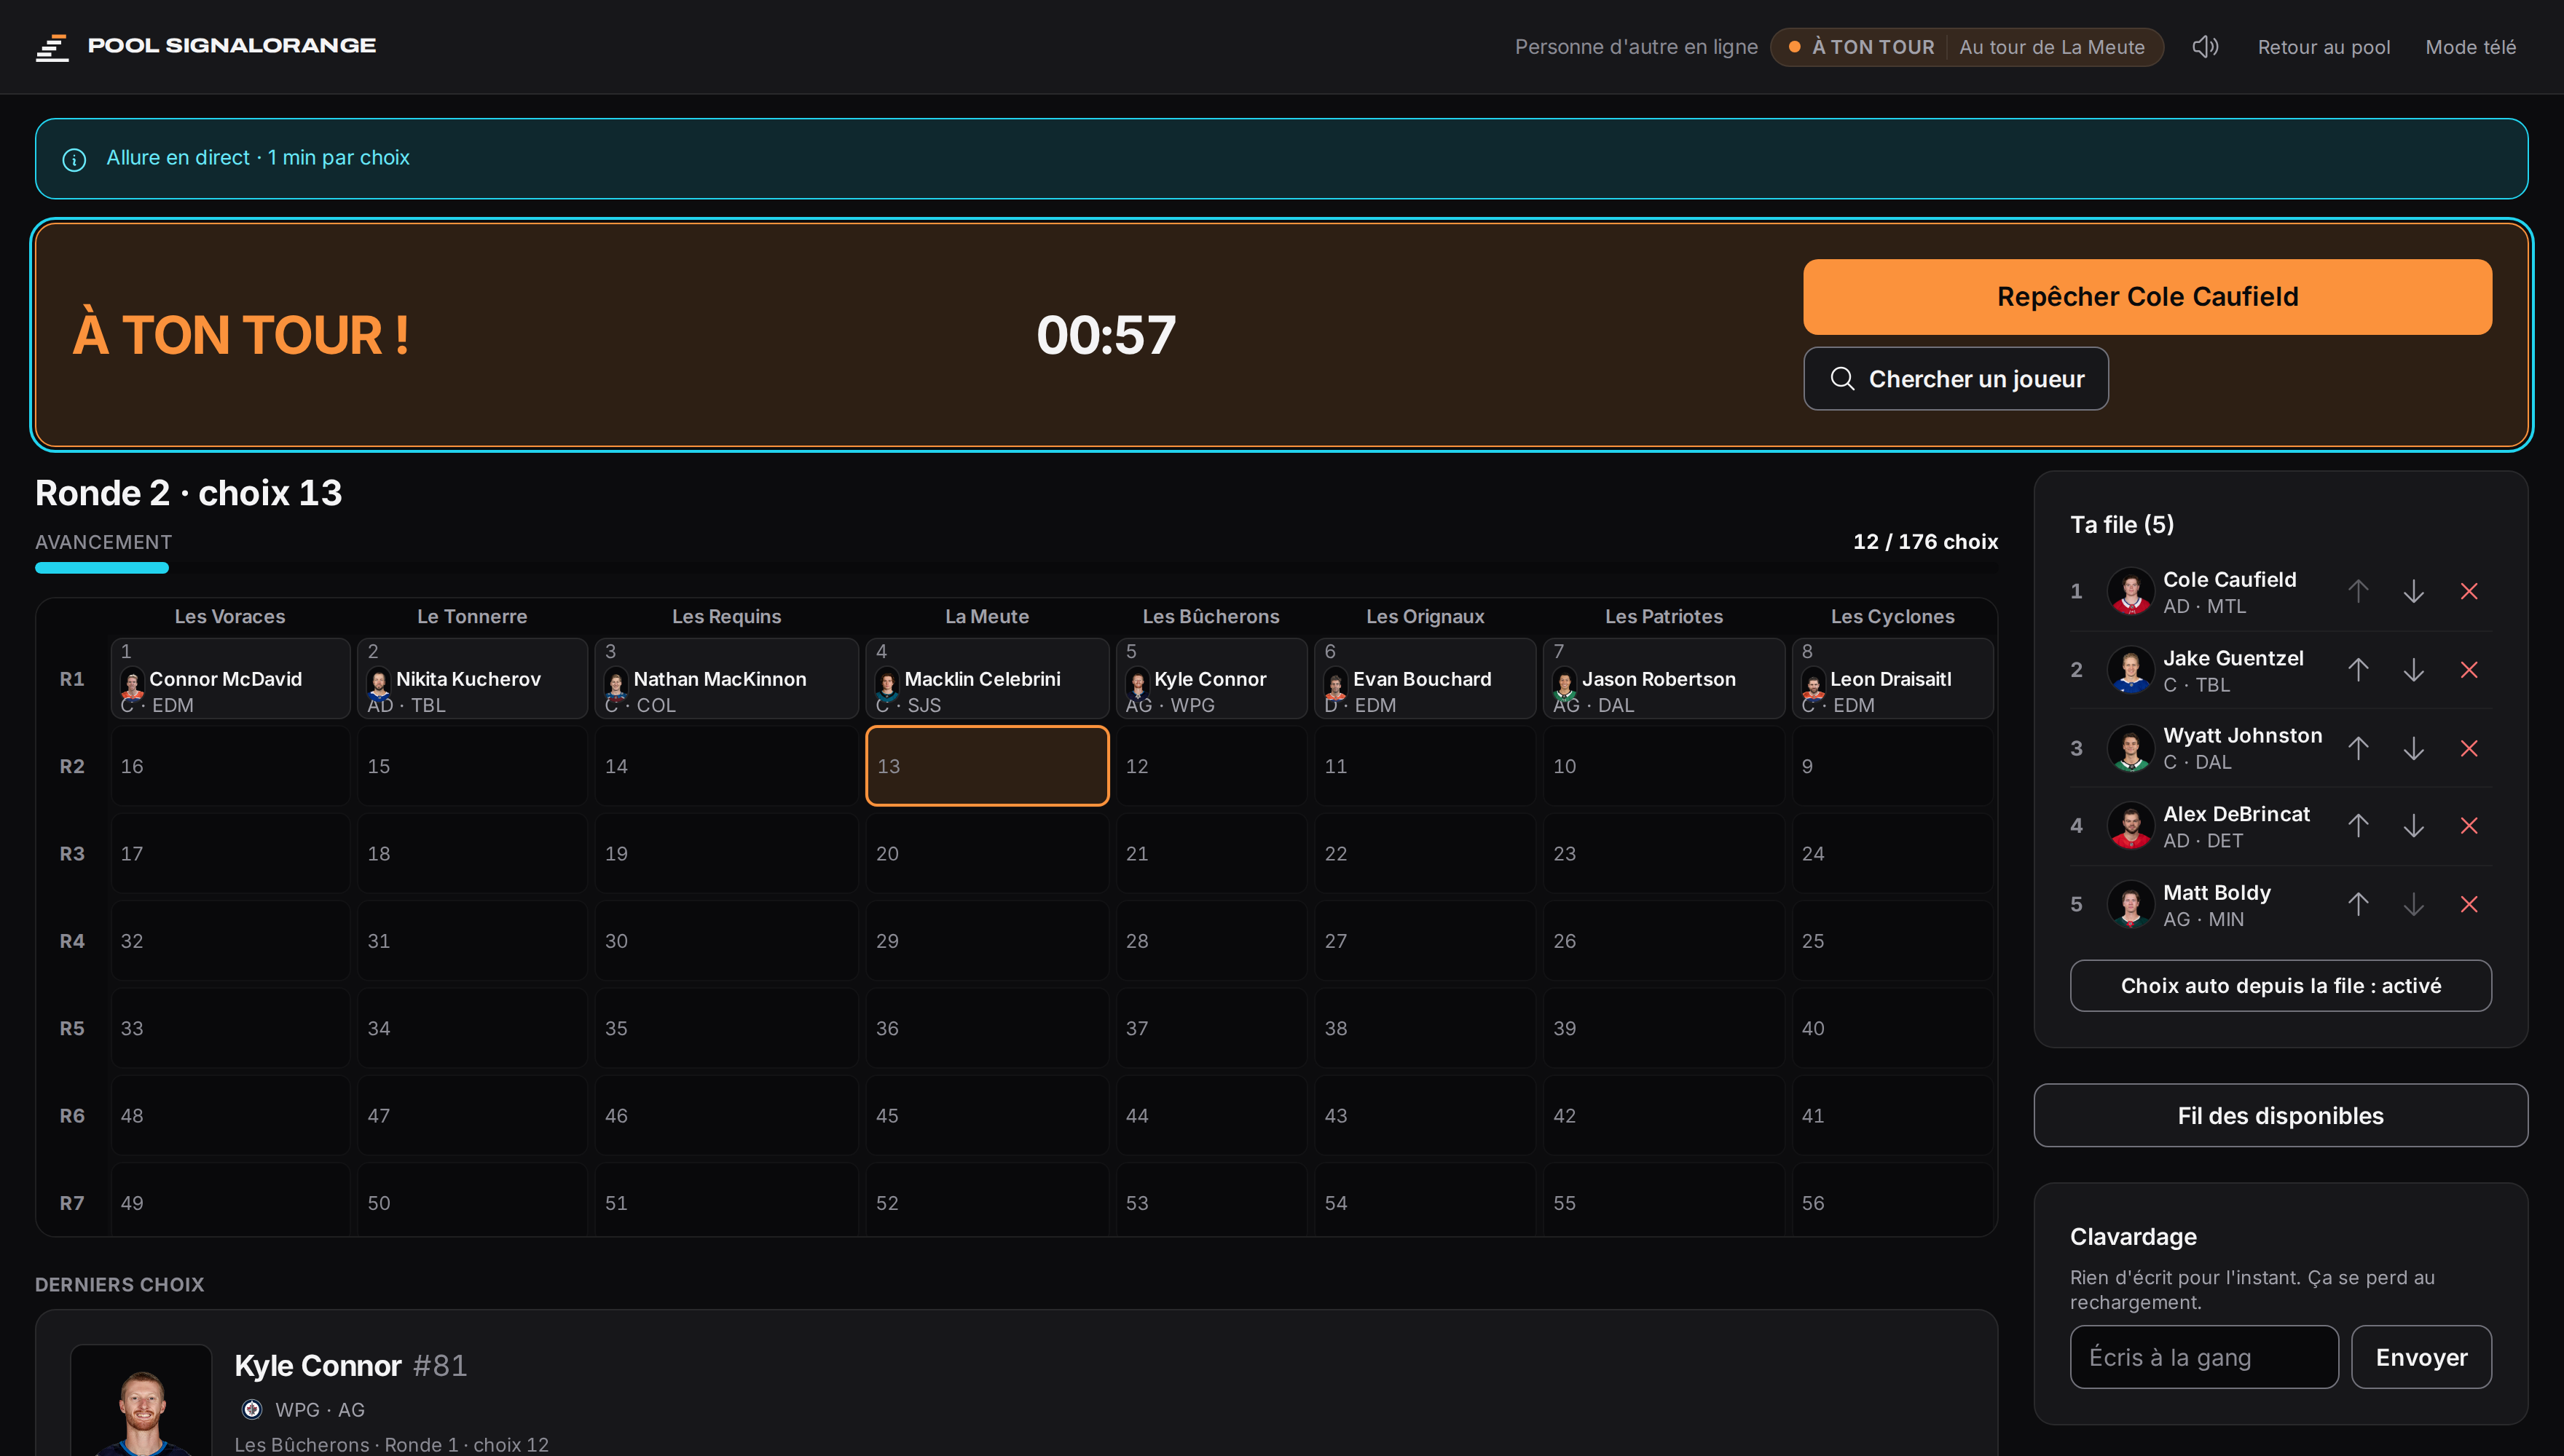This screenshot has width=2564, height=1456.
Task: Click Leon Draisaitl pick cell
Action: [1892, 678]
